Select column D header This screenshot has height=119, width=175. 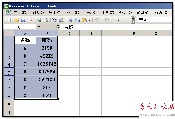90,33
